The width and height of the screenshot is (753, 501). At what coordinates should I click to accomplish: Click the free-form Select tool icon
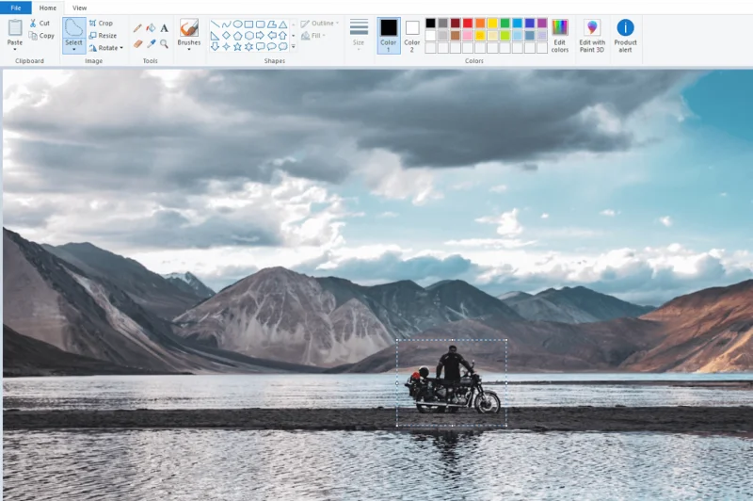coord(73,28)
